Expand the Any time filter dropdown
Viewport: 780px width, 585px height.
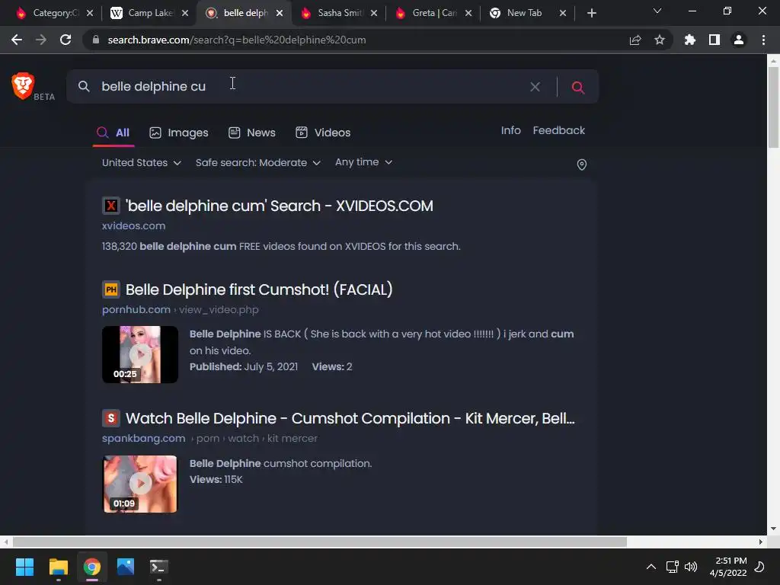point(363,162)
